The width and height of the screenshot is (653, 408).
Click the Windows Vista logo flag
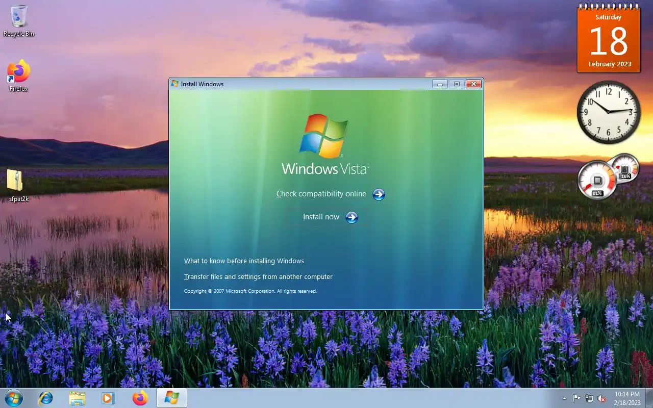tap(324, 136)
